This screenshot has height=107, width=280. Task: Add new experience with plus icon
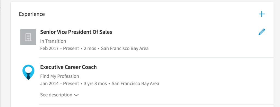tap(262, 14)
